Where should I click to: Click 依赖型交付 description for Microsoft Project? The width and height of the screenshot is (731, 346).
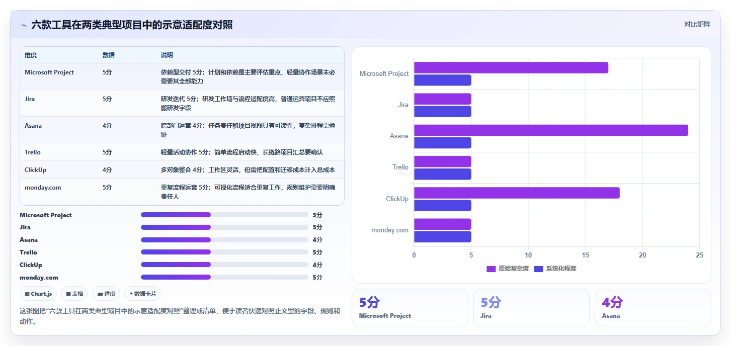coord(248,76)
